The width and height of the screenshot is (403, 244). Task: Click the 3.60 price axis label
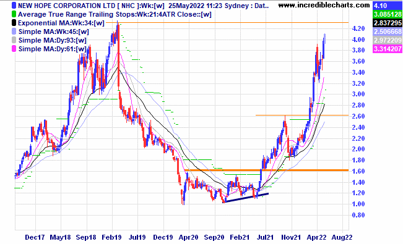(358, 61)
